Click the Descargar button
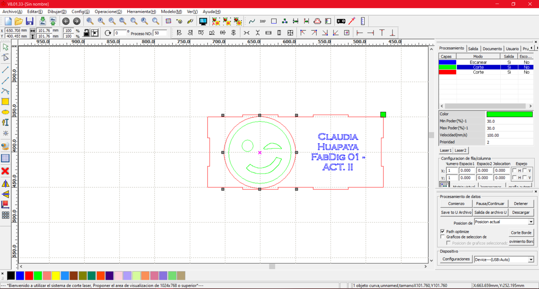The height and width of the screenshot is (289, 539). point(521,212)
